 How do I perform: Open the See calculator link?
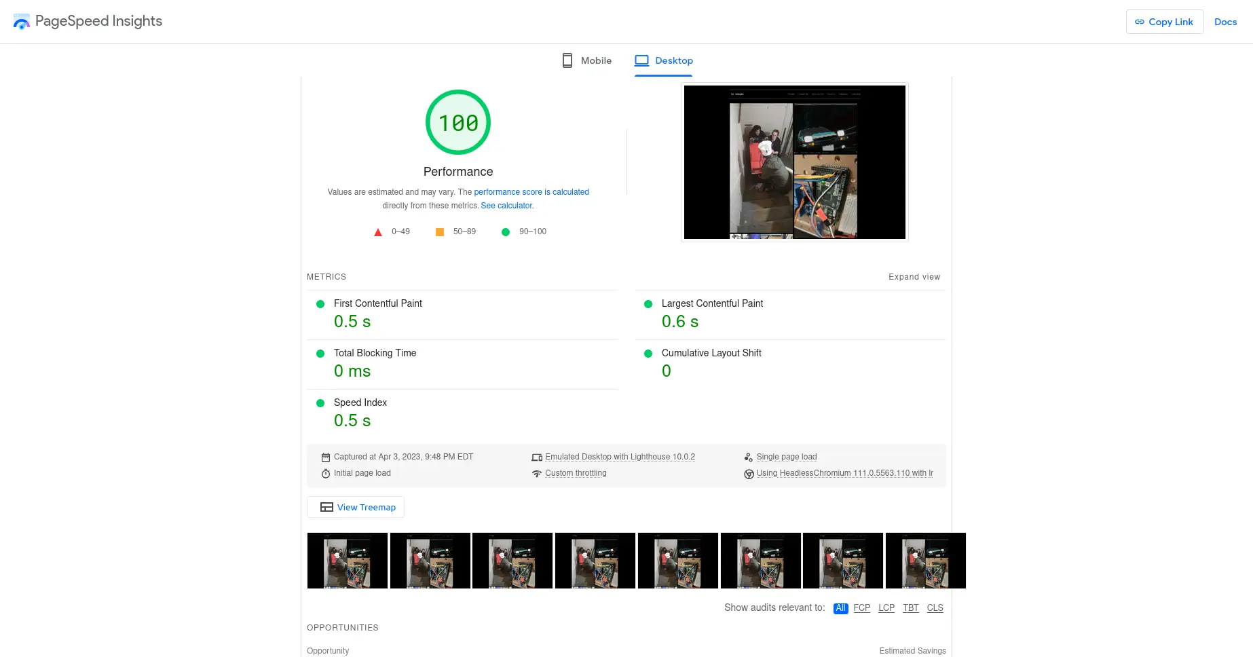pos(507,206)
